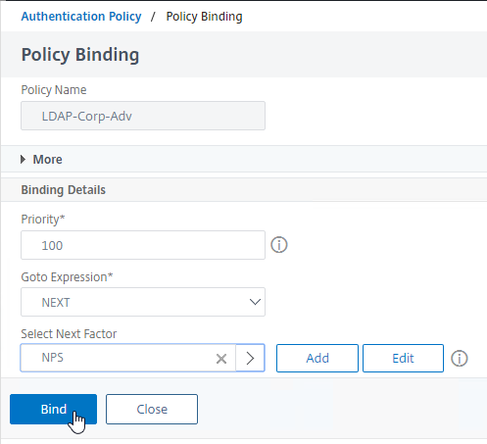The width and height of the screenshot is (487, 444).
Task: Select the Policy Binding breadcrumb item
Action: [x=204, y=17]
